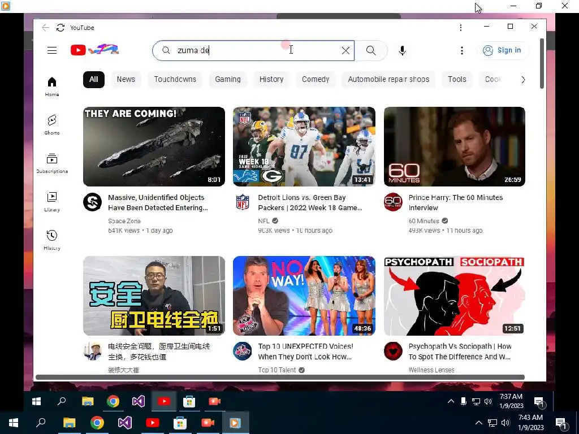
Task: Click the outer taskbar clock showing 7:43 AM
Action: [530, 423]
